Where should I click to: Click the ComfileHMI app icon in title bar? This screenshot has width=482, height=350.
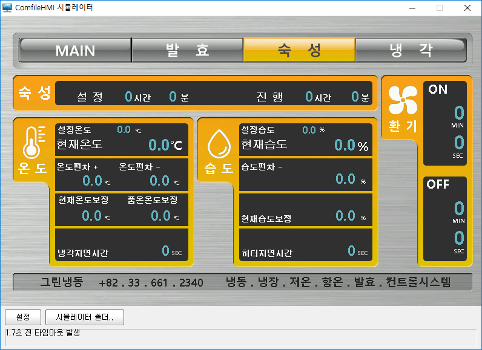(x=7, y=8)
